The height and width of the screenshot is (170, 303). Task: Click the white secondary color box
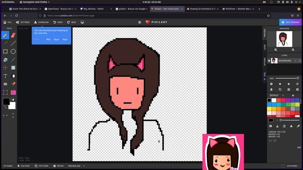click(12, 106)
